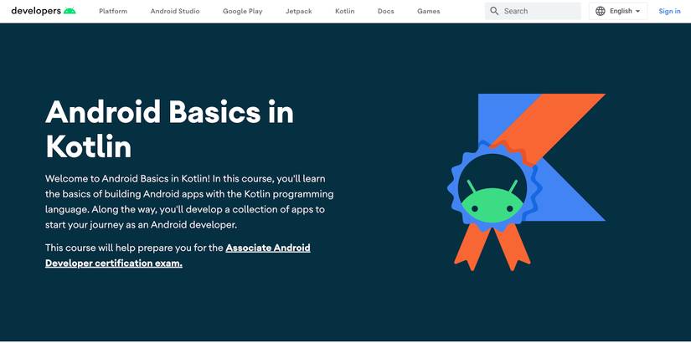Navigate to the Games section
The height and width of the screenshot is (343, 691).
[428, 11]
